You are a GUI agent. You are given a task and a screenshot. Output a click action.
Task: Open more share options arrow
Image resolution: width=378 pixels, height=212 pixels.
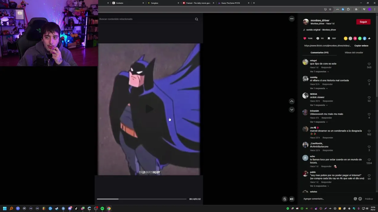369,38
